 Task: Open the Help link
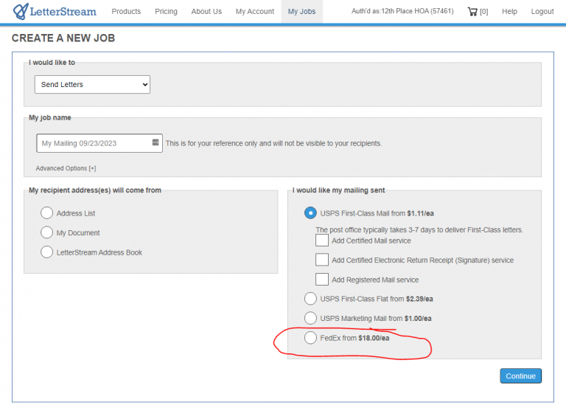509,12
